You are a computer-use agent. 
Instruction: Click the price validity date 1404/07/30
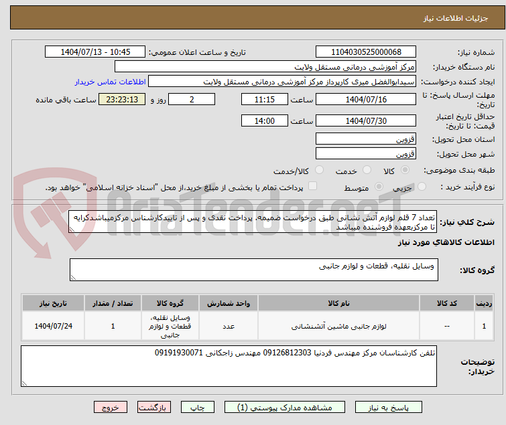[366, 120]
